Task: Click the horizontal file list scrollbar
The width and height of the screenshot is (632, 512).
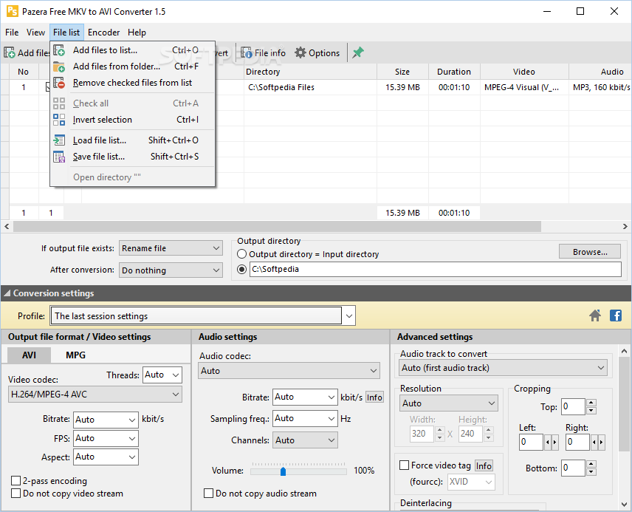Action: (277, 226)
